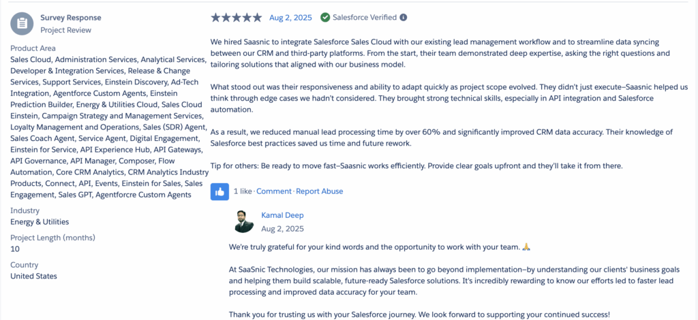Select the first star in the rating
This screenshot has width=698, height=320.
coord(216,17)
